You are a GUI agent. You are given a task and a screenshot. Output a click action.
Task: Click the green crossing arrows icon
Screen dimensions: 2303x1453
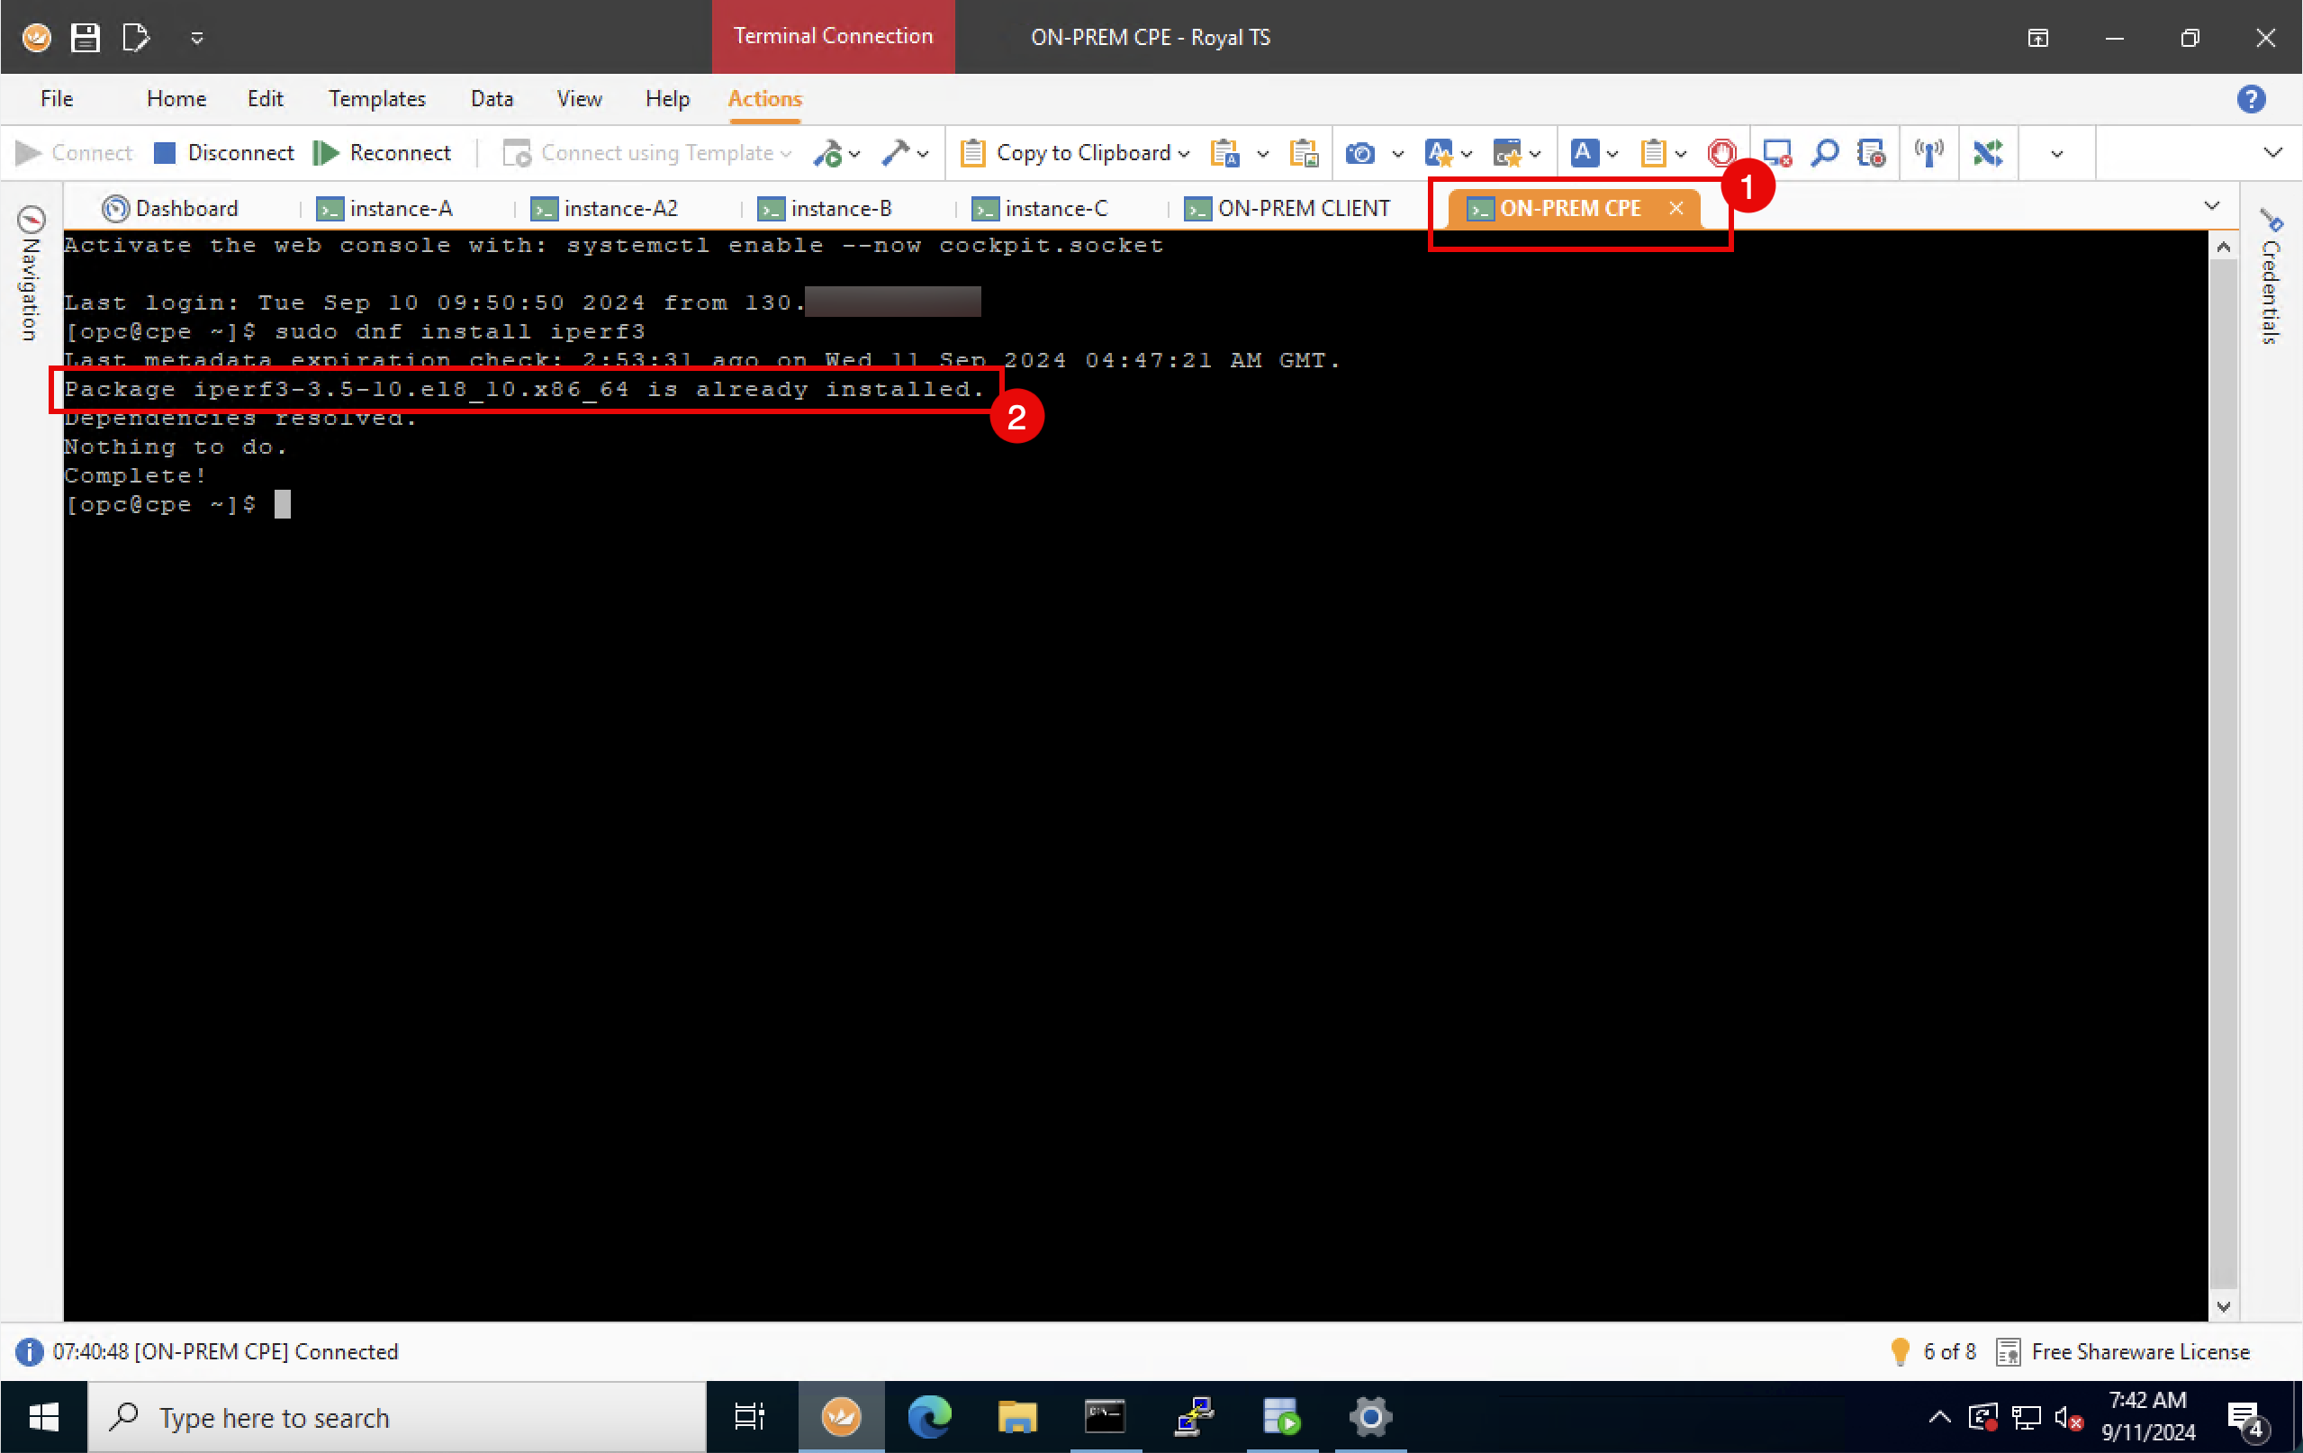pyautogui.click(x=1987, y=153)
